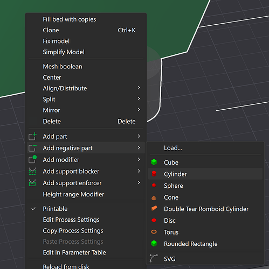Choose Fill bed with copies
The image size is (269, 269).
point(69,19)
